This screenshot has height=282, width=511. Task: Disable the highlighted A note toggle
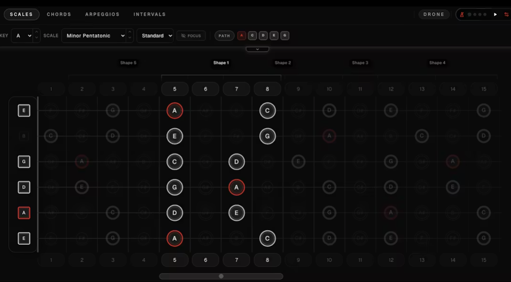[241, 36]
